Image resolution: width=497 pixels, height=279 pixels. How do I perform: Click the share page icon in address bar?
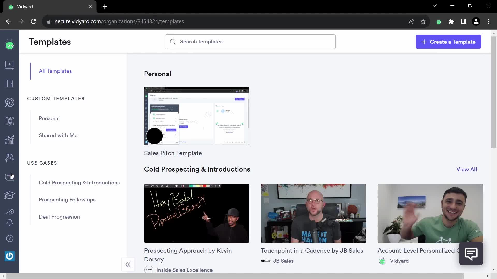point(411,21)
